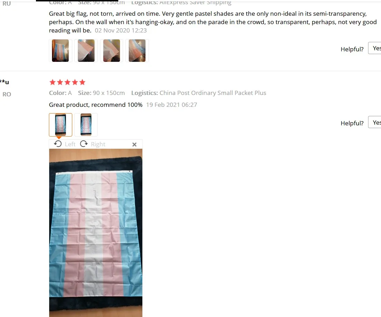Screen dimensions: 381x317
Task: Select the highlighted first thumbnail in RO review
Action: pyautogui.click(x=60, y=125)
